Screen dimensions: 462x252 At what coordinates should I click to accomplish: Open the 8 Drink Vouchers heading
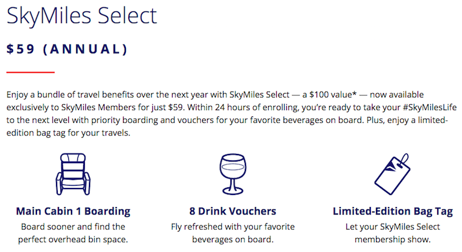click(233, 211)
